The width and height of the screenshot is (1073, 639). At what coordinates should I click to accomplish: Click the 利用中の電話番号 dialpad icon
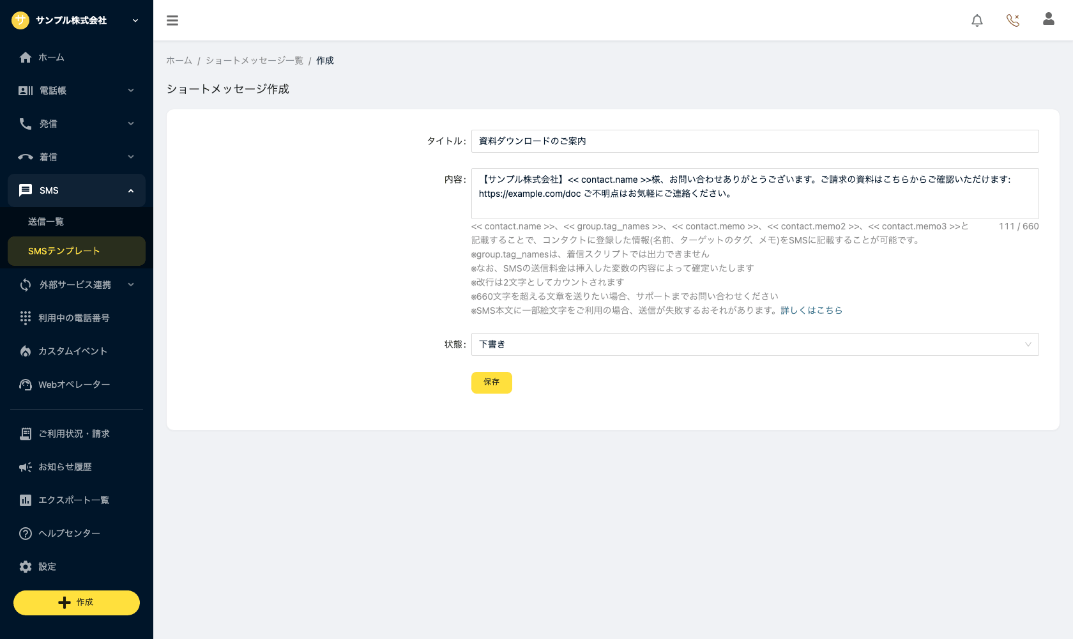(26, 318)
